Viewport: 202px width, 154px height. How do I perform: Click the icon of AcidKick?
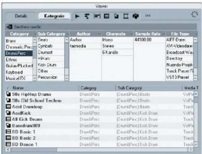click(x=8, y=113)
